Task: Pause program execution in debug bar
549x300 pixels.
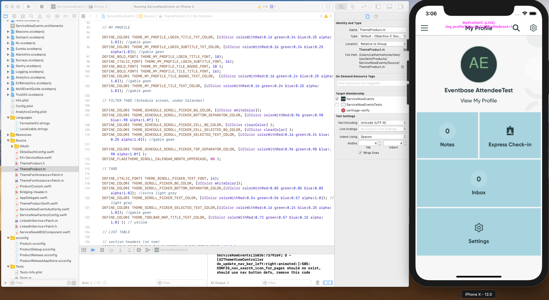Action: (102, 250)
